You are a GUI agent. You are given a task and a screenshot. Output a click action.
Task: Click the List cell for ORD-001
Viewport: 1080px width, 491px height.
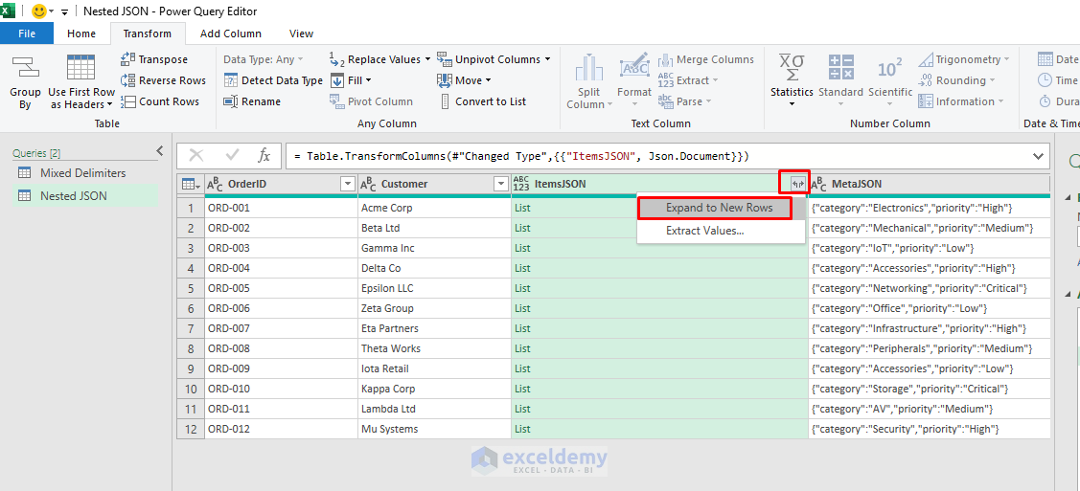pos(659,208)
